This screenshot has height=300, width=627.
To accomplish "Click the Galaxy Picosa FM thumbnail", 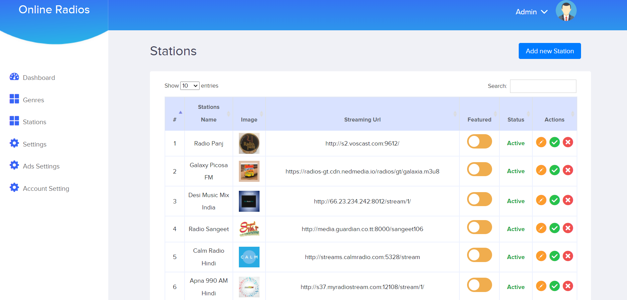I will pyautogui.click(x=249, y=171).
